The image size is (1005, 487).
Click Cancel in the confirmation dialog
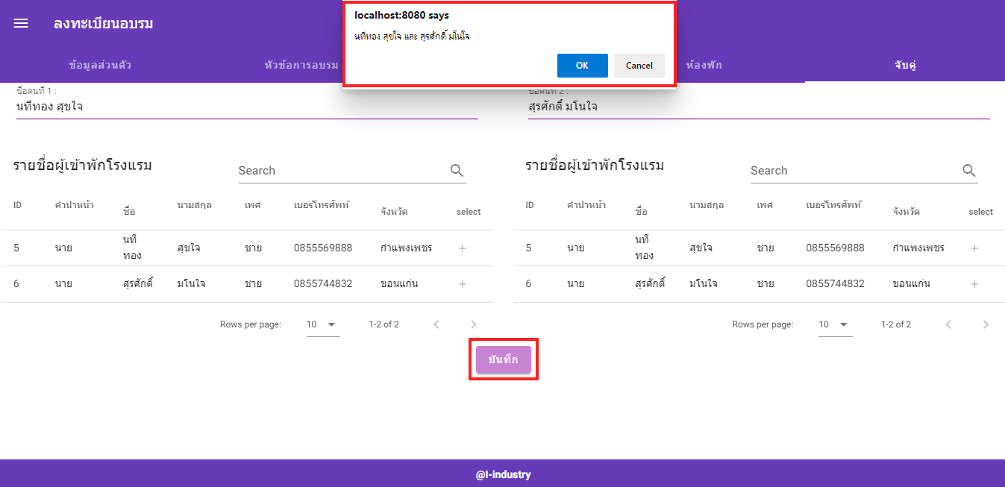coord(639,65)
